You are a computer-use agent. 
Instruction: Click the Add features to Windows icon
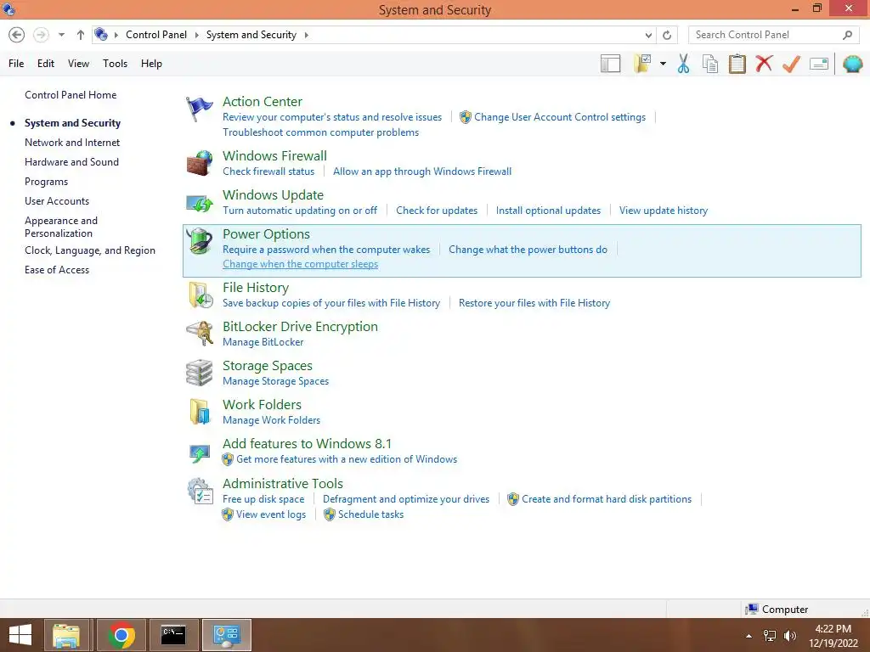click(199, 453)
